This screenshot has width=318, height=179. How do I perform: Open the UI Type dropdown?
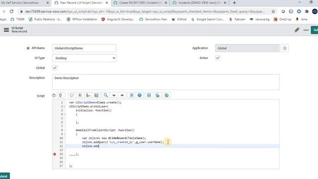(x=84, y=58)
